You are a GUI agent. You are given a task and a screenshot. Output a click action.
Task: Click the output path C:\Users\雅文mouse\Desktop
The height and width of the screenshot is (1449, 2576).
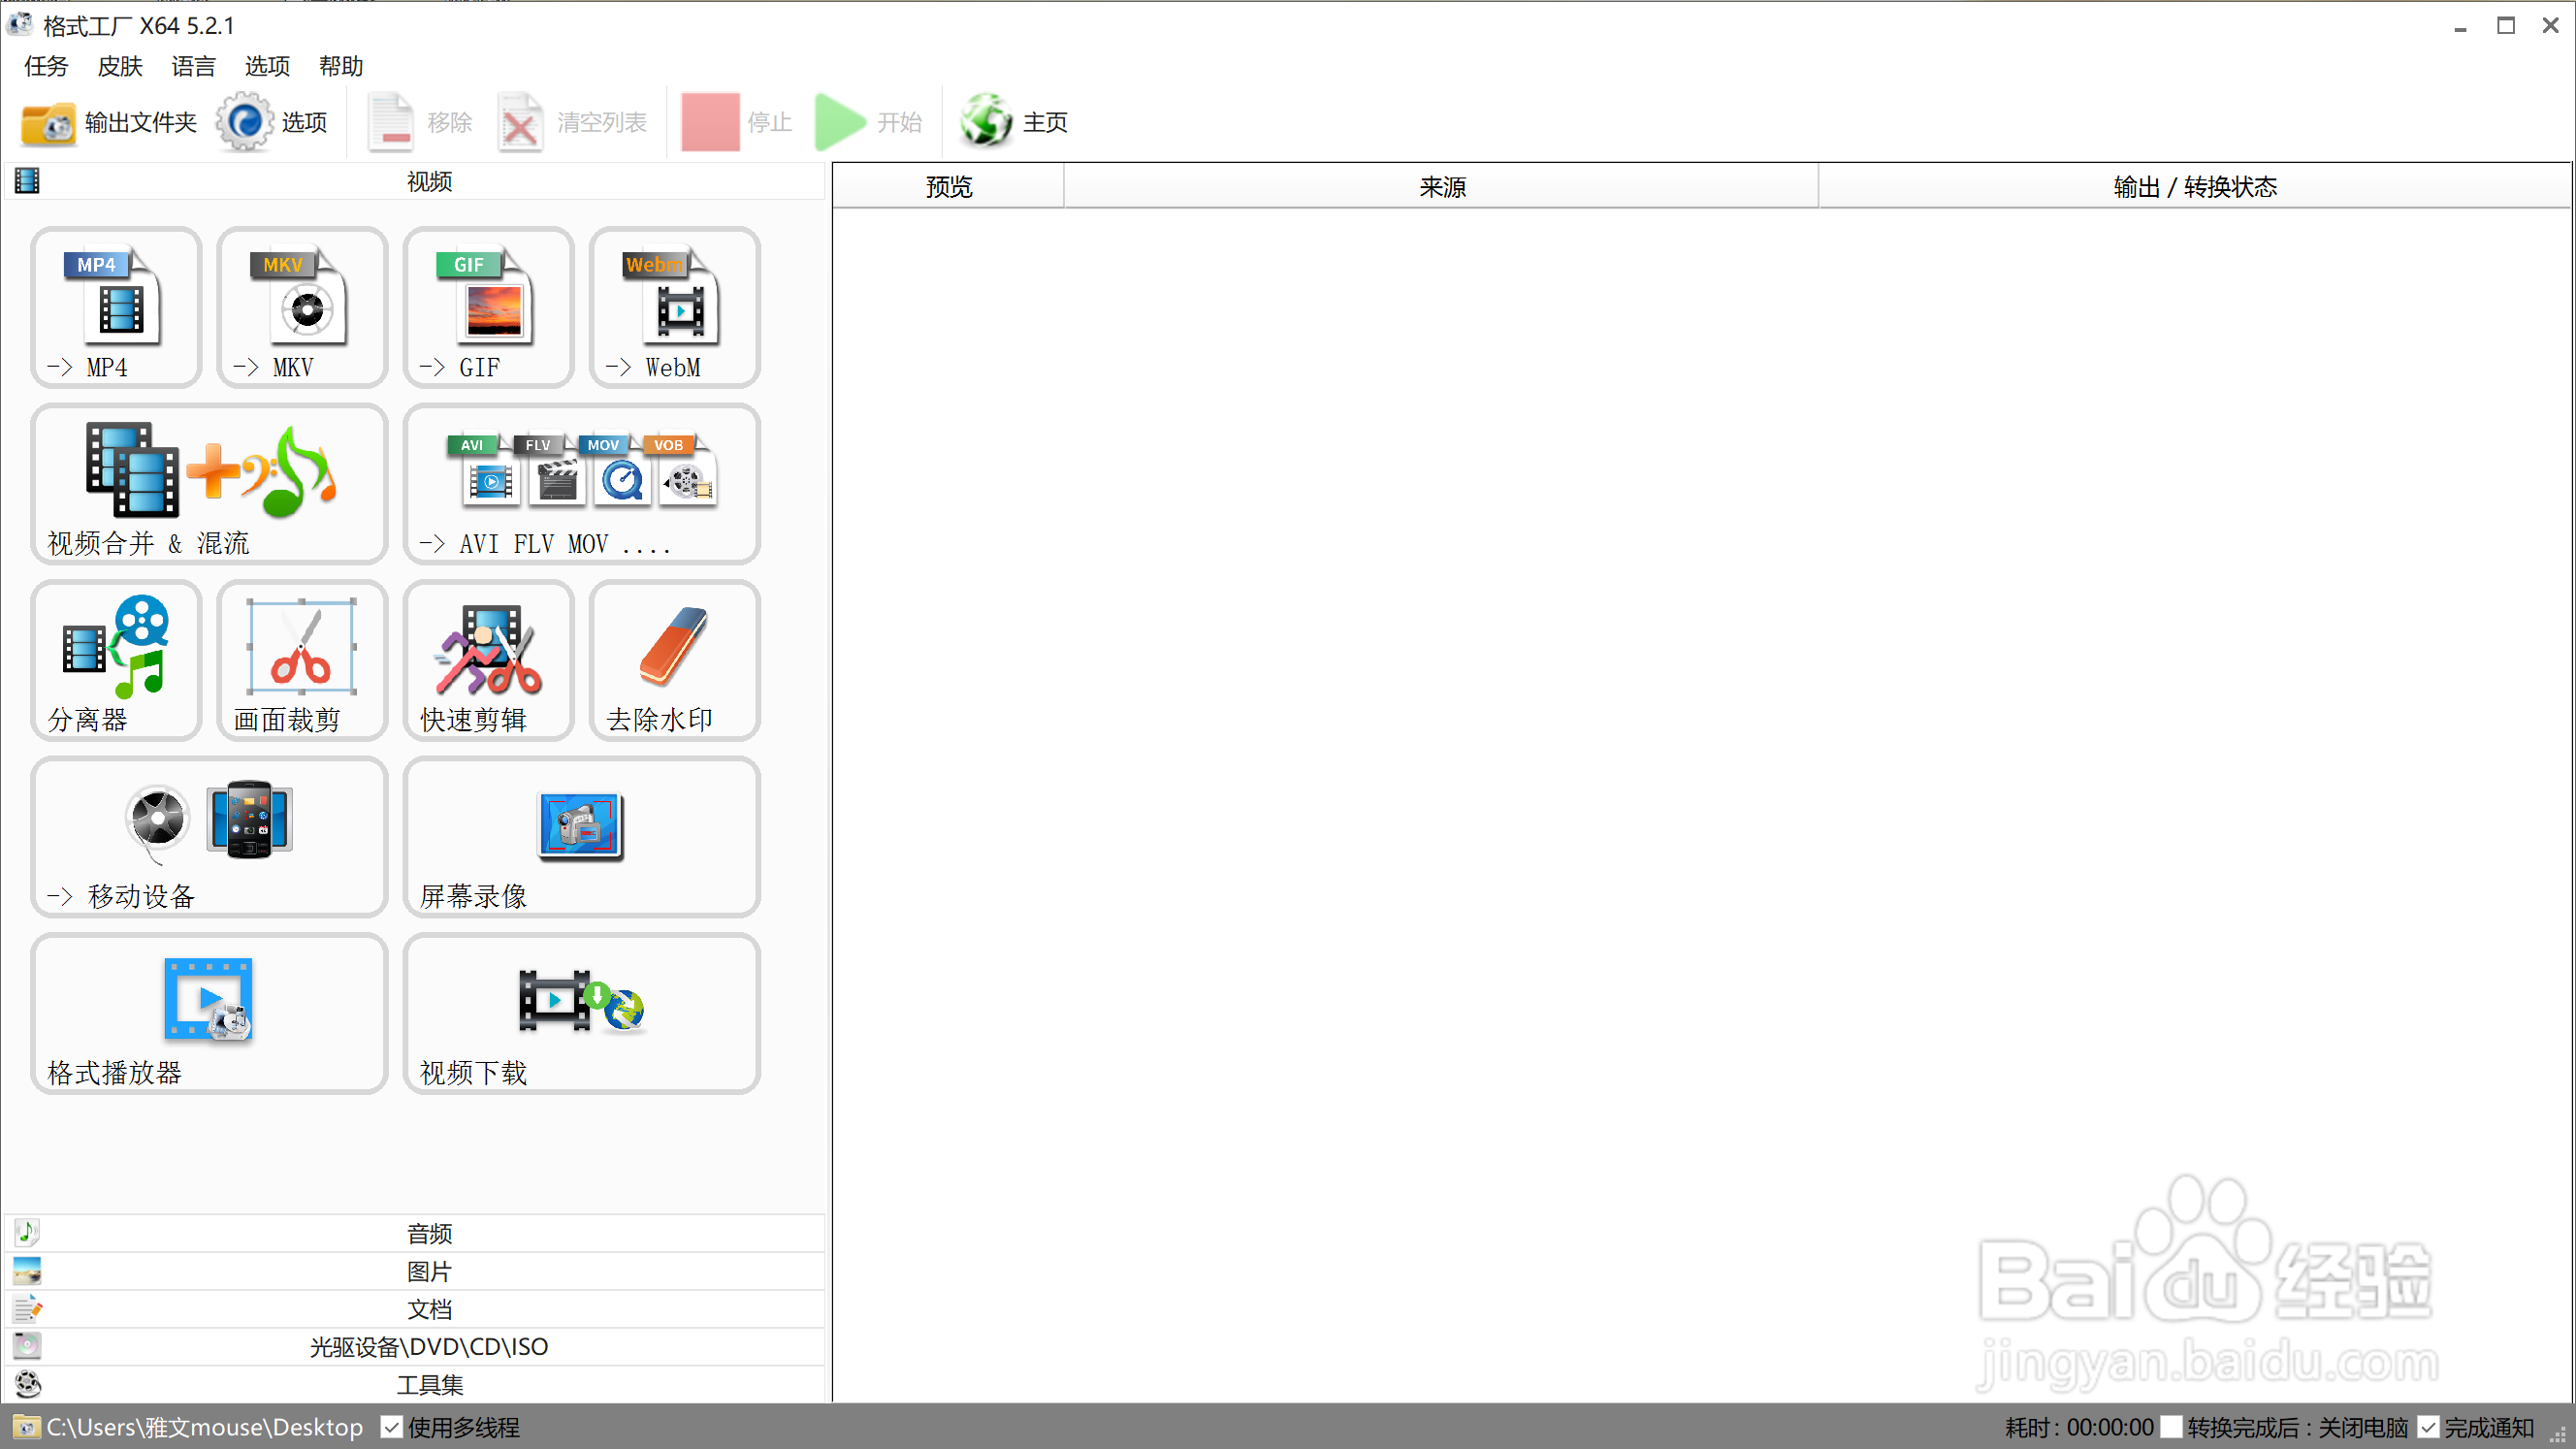pos(204,1427)
